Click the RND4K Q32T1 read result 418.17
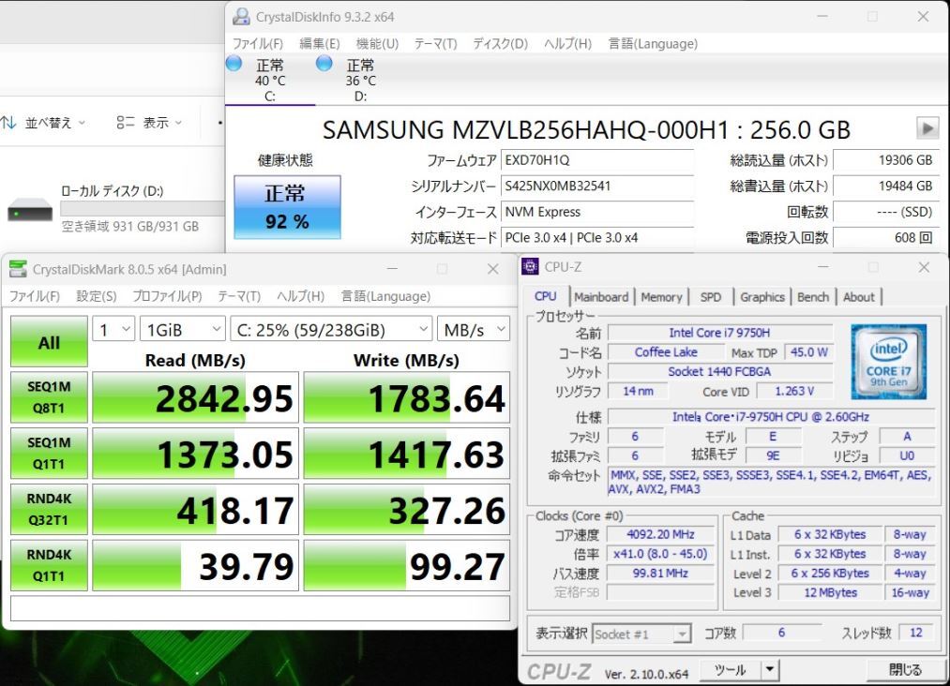 [x=196, y=510]
